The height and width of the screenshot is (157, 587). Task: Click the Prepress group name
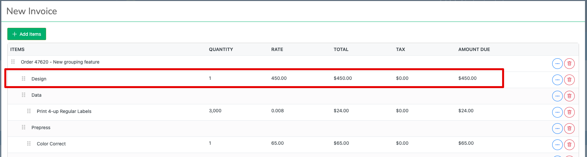[x=41, y=128]
